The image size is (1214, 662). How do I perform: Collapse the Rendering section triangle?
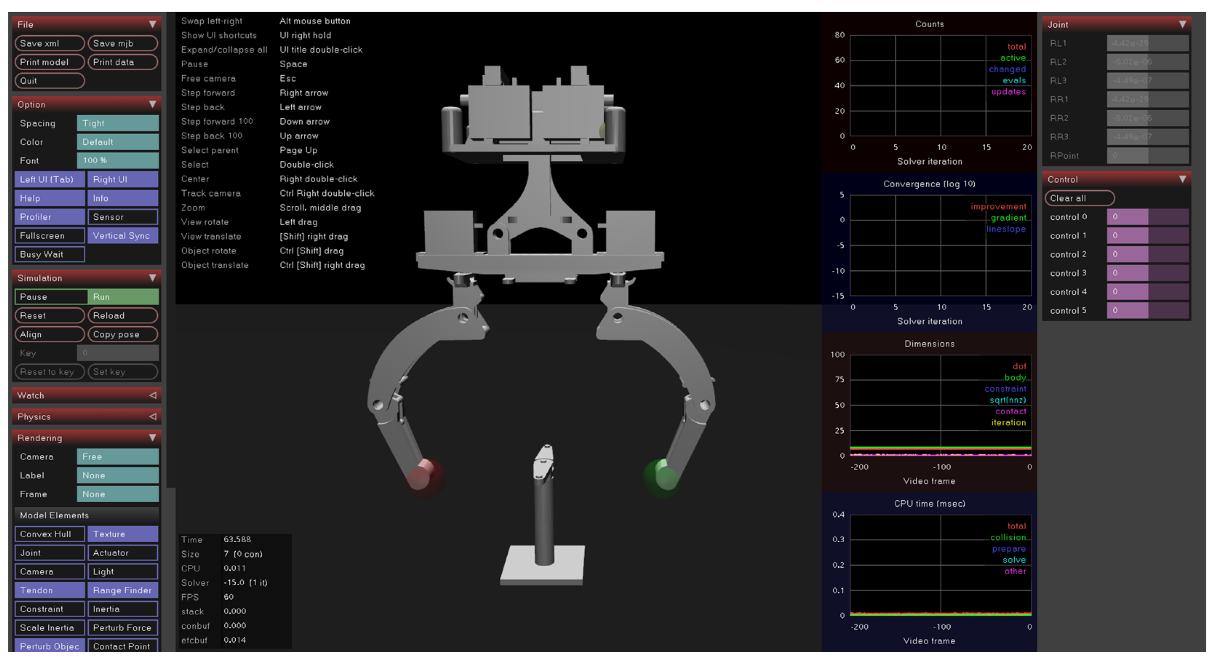pos(152,438)
